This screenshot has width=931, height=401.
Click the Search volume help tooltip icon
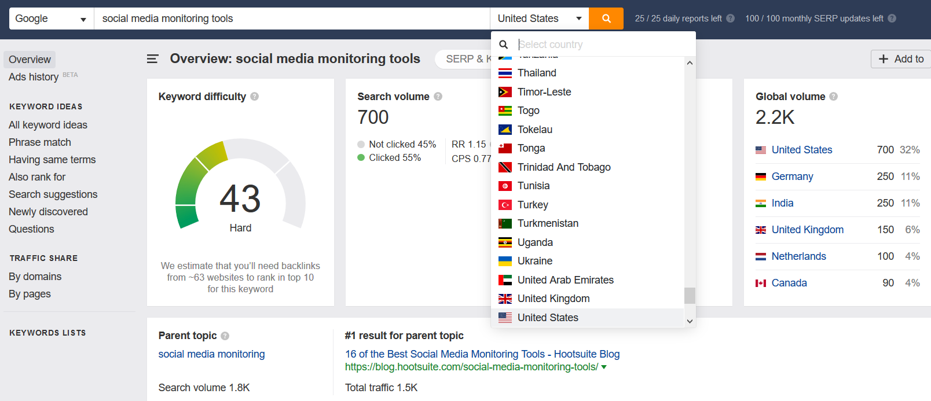pyautogui.click(x=438, y=96)
